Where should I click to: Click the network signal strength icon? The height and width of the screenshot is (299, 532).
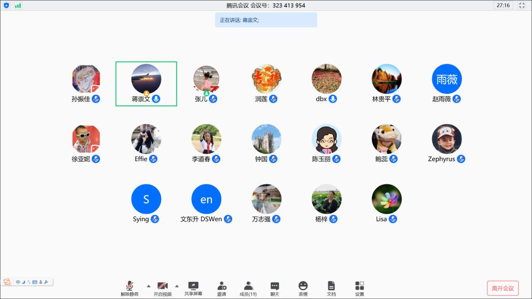pyautogui.click(x=18, y=5)
